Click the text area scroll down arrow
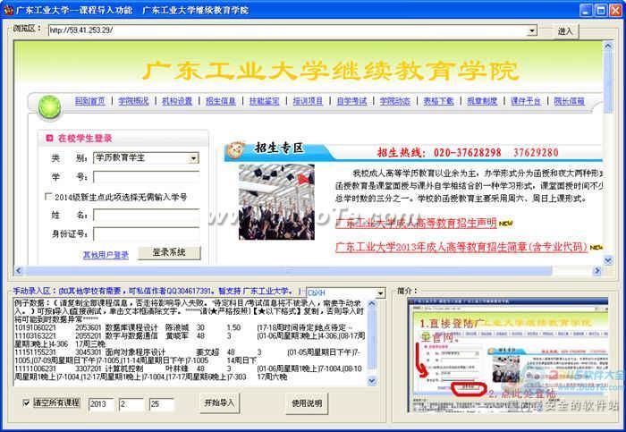 pyautogui.click(x=371, y=381)
